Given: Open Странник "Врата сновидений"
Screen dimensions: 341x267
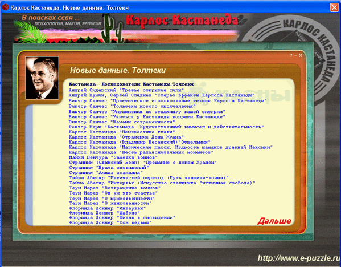Looking at the screenshot, I should [109, 168].
